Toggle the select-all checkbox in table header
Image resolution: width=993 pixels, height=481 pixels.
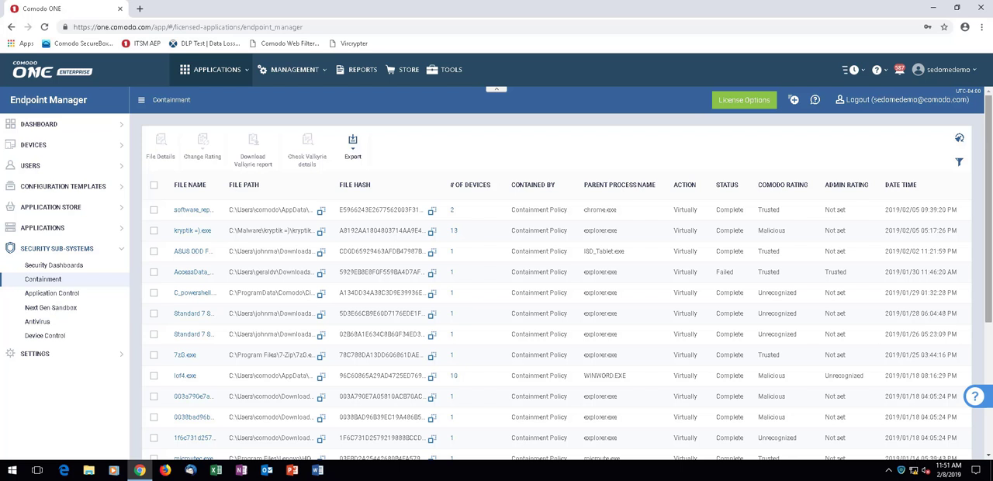pos(154,185)
